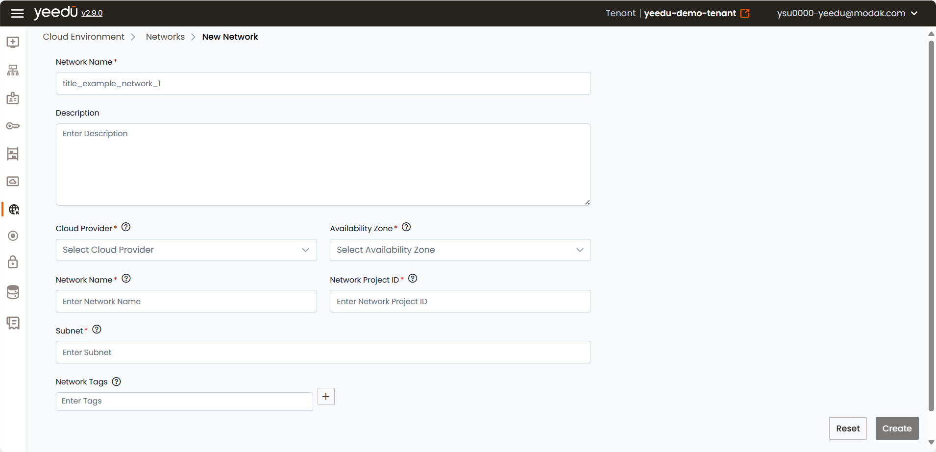Click the scrollbar up arrow
Image resolution: width=936 pixels, height=452 pixels.
(x=931, y=34)
